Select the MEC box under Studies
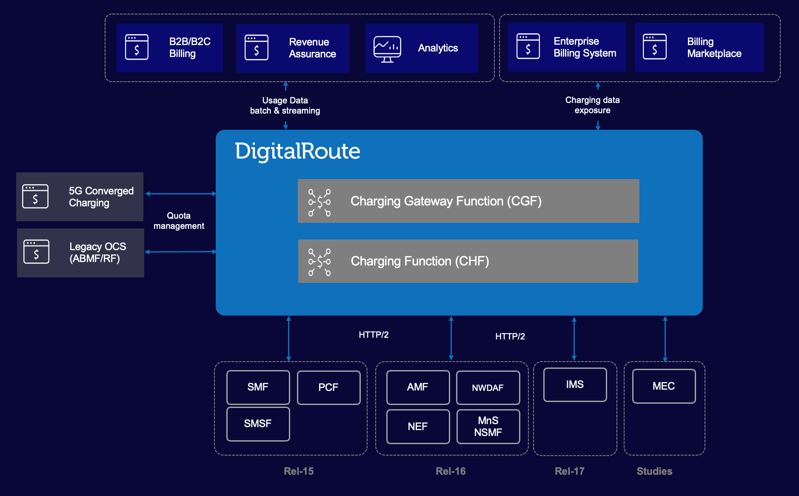 [663, 386]
